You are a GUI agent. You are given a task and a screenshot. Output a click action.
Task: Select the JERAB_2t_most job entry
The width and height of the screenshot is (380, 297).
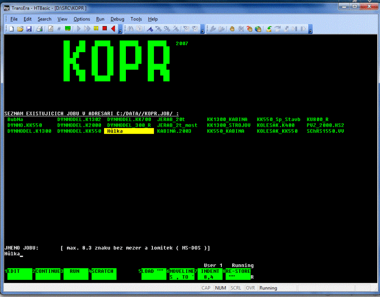pos(177,125)
